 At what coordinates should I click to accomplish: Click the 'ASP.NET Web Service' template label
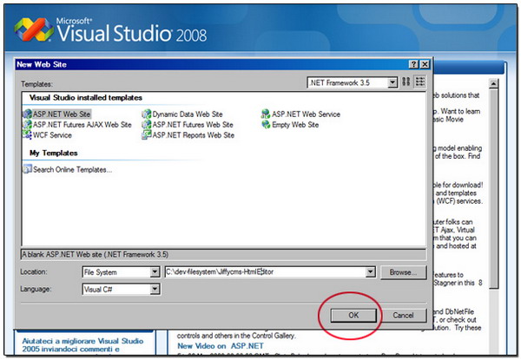click(306, 114)
